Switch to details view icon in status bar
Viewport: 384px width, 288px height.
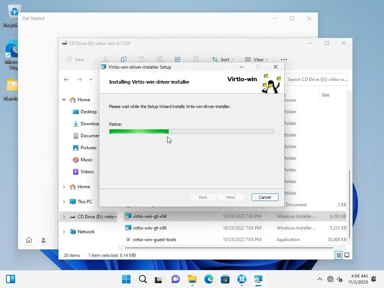click(339, 255)
